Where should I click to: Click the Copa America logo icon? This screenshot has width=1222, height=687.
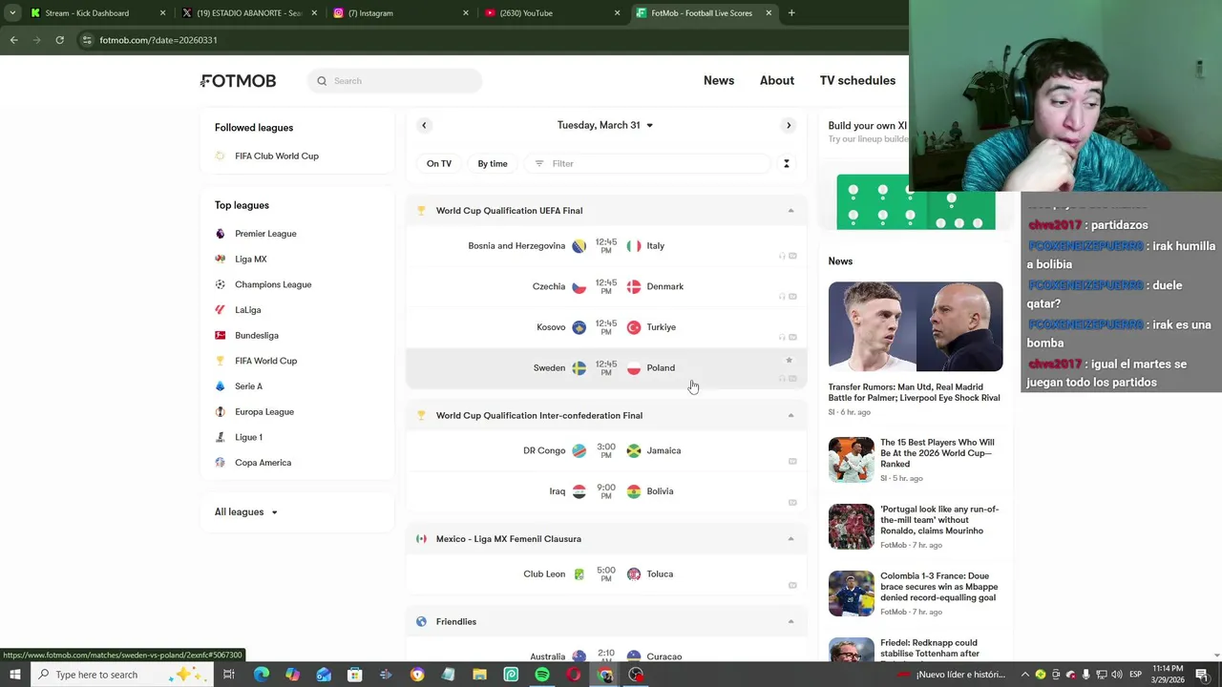click(221, 463)
